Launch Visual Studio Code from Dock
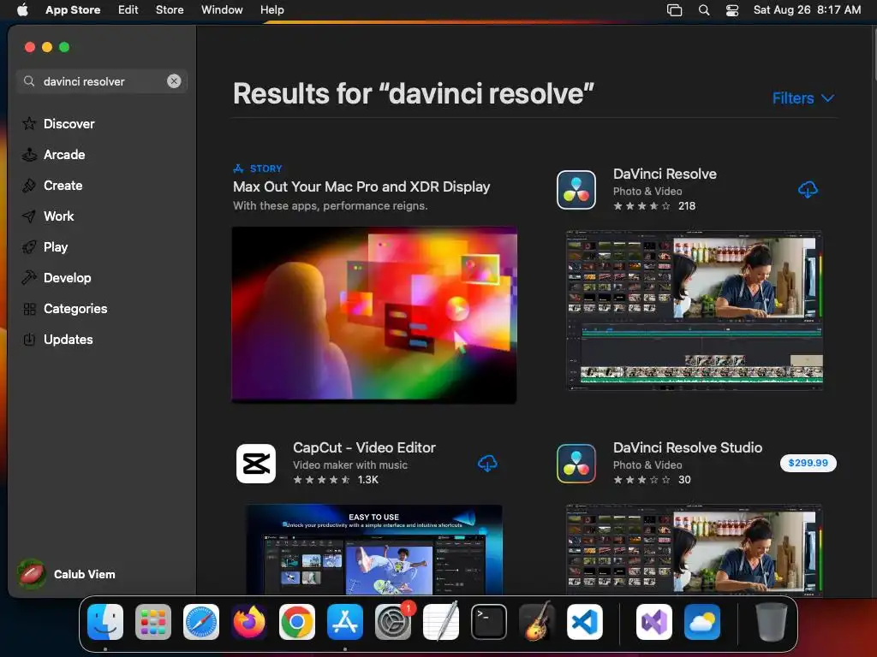This screenshot has width=877, height=657. click(585, 622)
